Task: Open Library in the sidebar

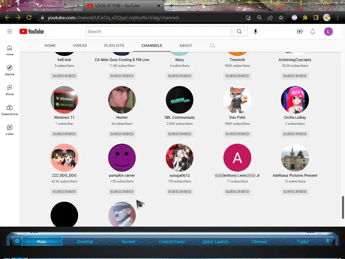Action: tap(9, 130)
